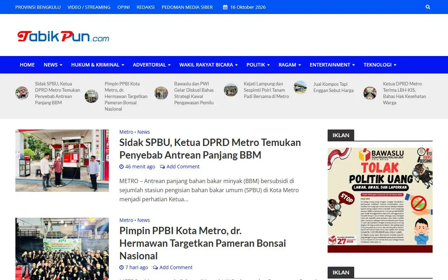The height and width of the screenshot is (280, 448).
Task: Expand the ENTERTAINMENT dropdown menu
Action: point(332,65)
